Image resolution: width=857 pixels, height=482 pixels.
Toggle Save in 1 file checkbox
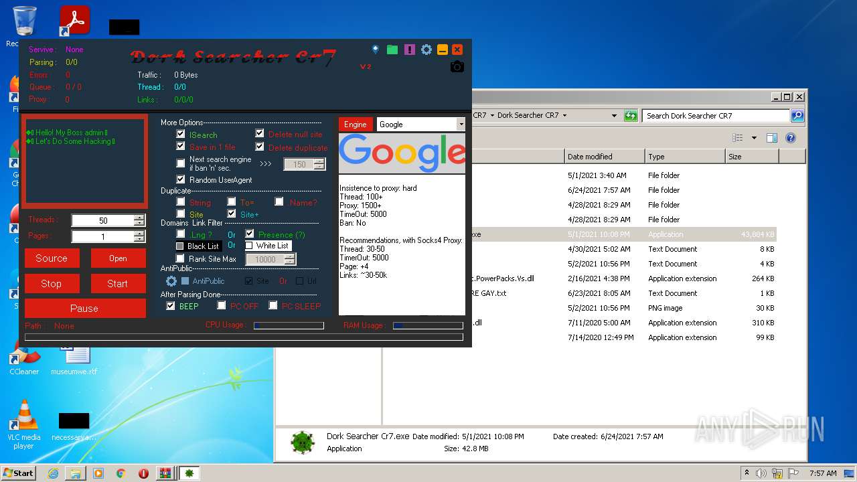point(180,146)
